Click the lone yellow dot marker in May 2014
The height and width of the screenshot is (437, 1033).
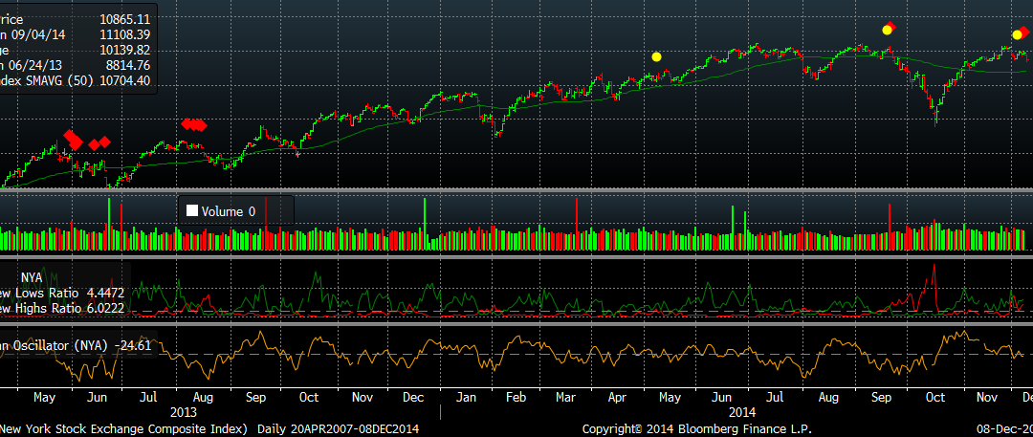[656, 56]
